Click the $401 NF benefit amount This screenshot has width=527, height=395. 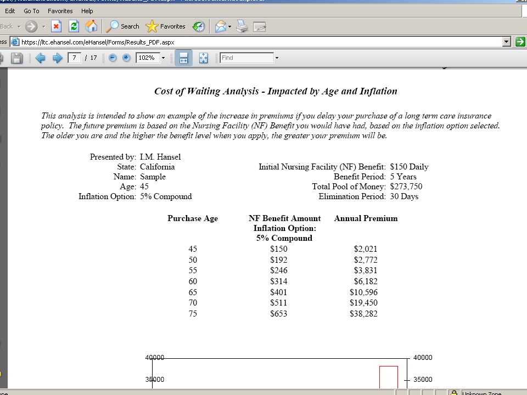[279, 292]
